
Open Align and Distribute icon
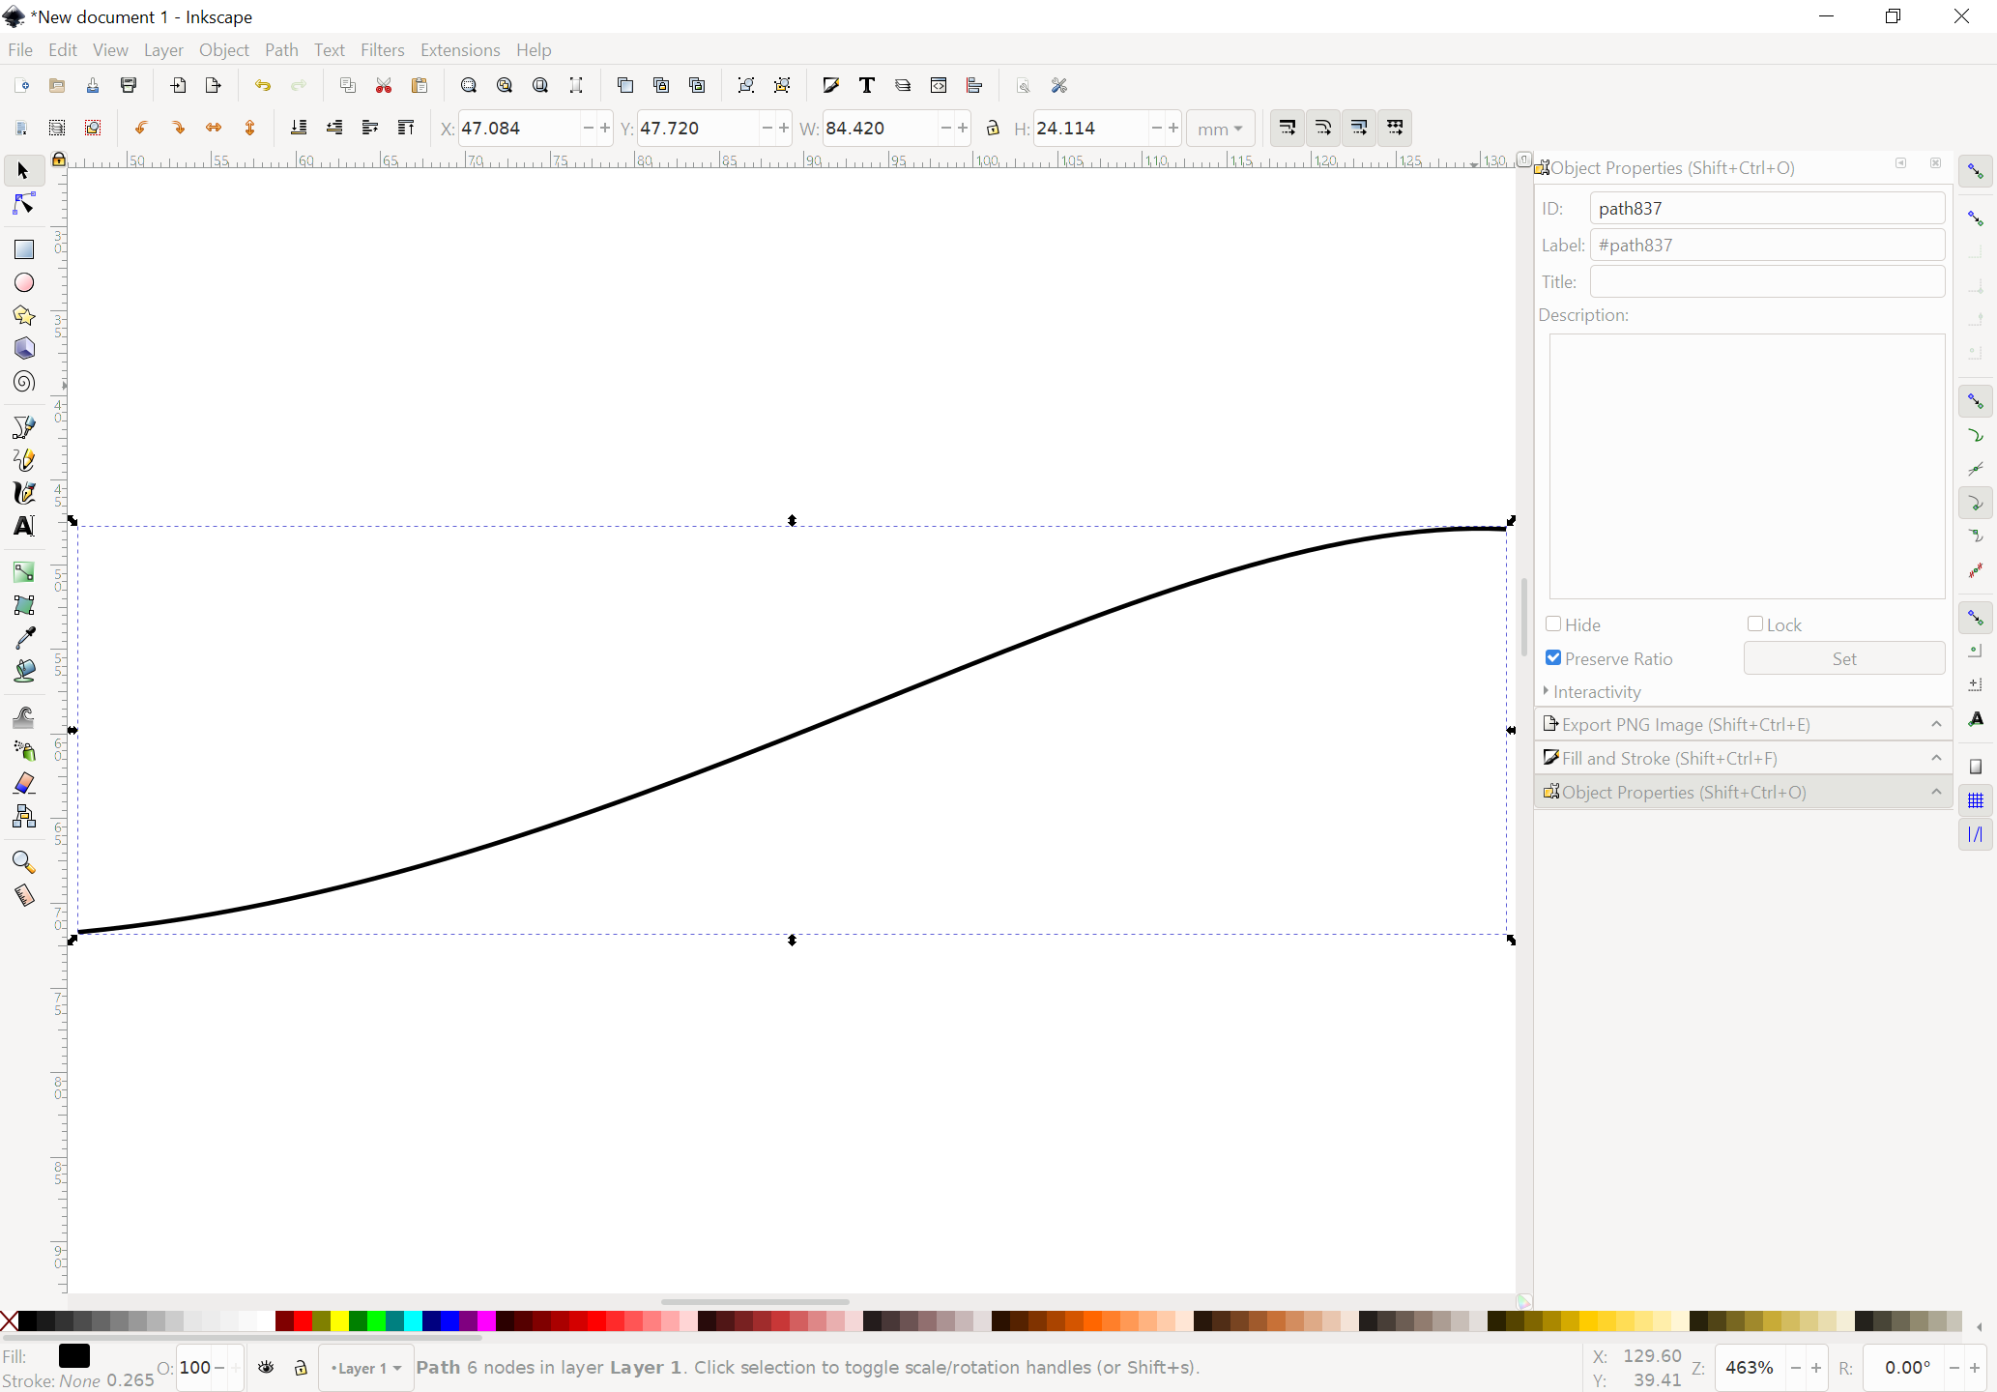pyautogui.click(x=974, y=85)
